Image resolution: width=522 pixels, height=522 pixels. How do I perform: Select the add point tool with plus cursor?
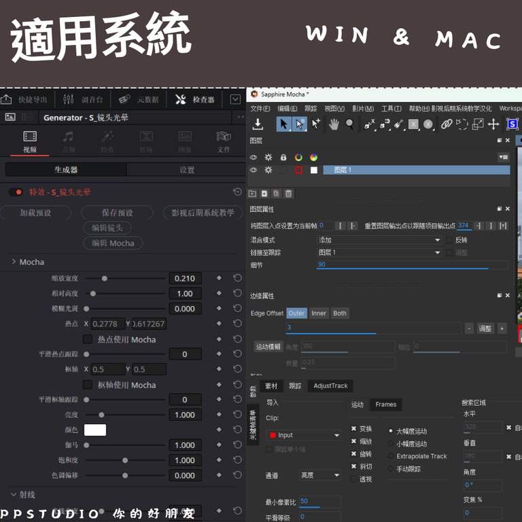click(x=315, y=124)
